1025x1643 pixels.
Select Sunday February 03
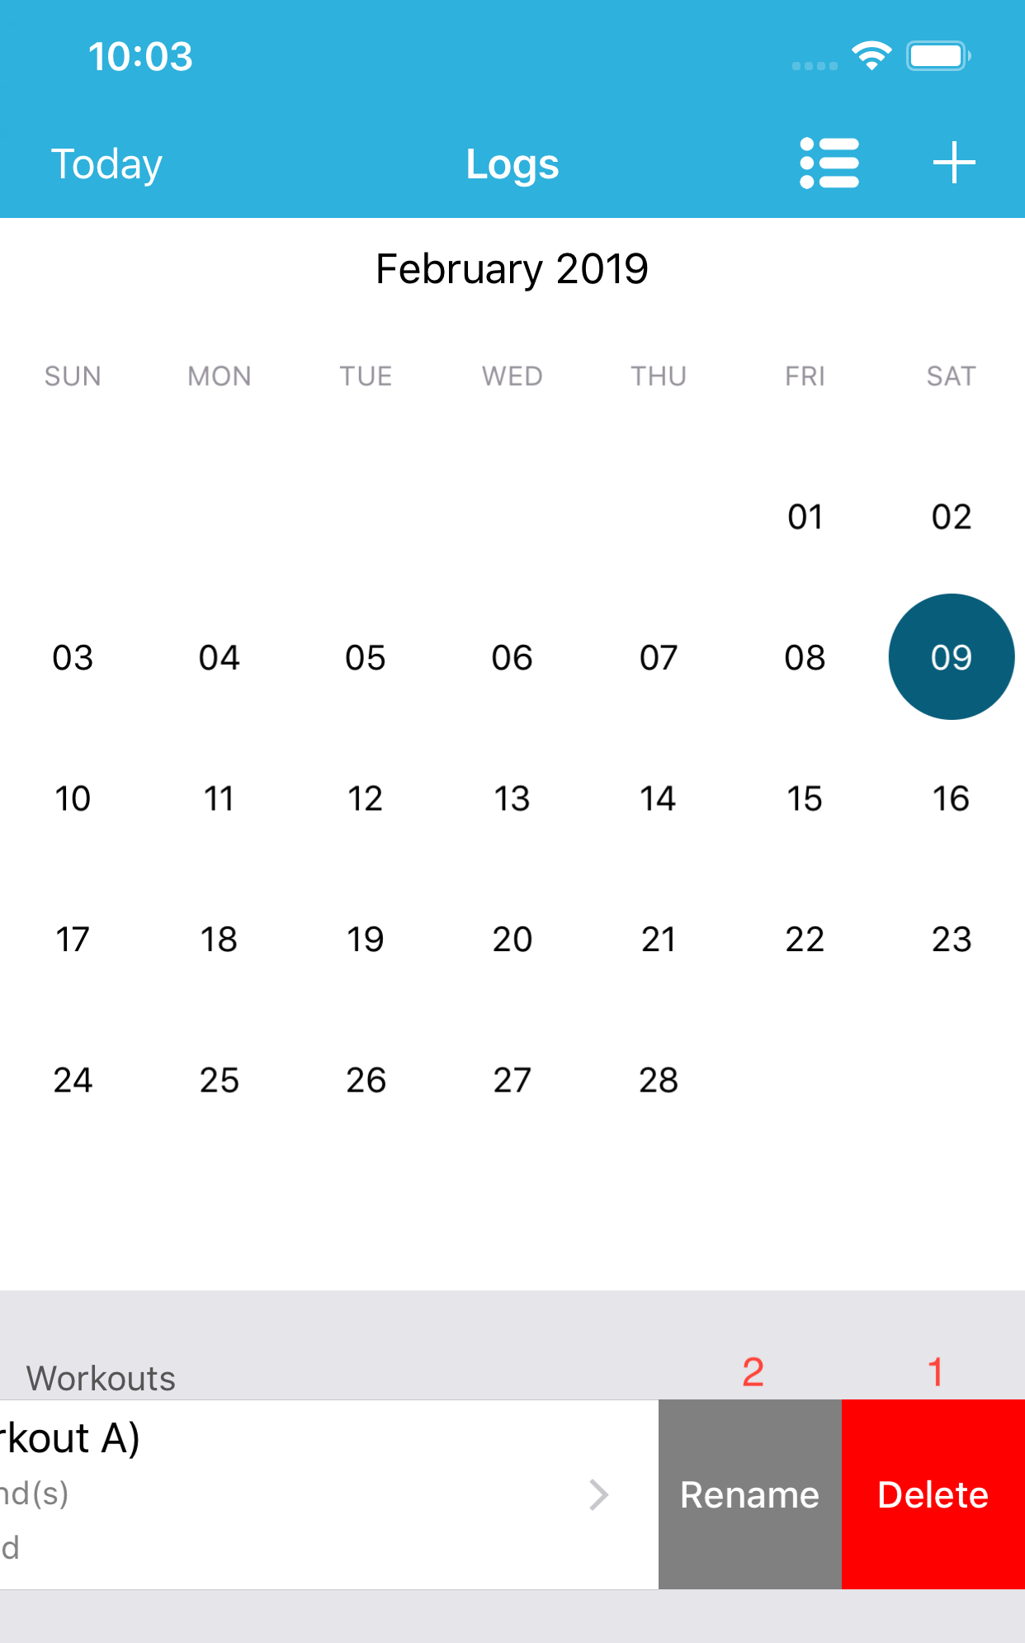pyautogui.click(x=73, y=658)
